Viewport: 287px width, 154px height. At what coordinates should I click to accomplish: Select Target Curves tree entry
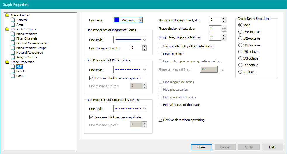[x=27, y=57]
